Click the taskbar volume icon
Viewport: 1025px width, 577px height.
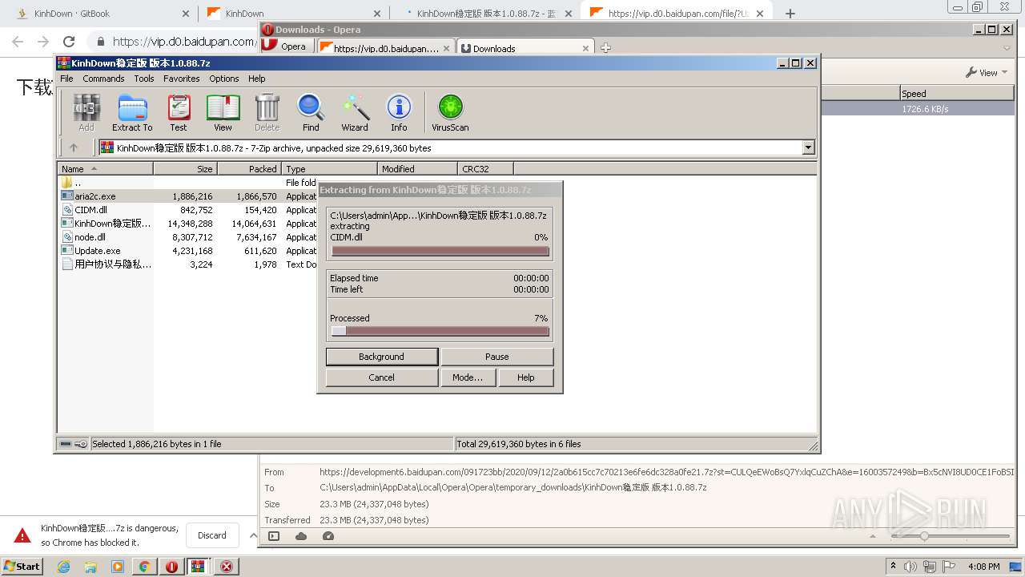pos(910,567)
